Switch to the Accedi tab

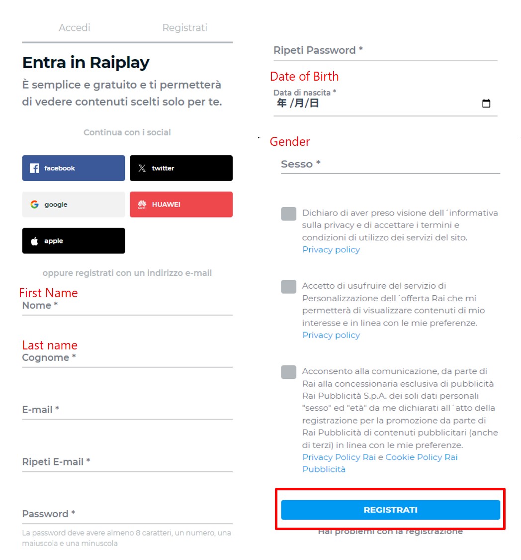pyautogui.click(x=74, y=27)
